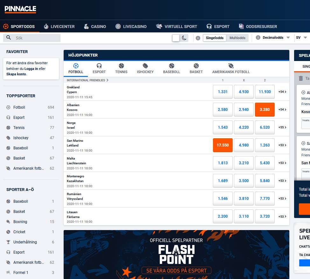310x279 pixels.
Task: Click the Flashpoint esport banner
Action: pyautogui.click(x=176, y=255)
